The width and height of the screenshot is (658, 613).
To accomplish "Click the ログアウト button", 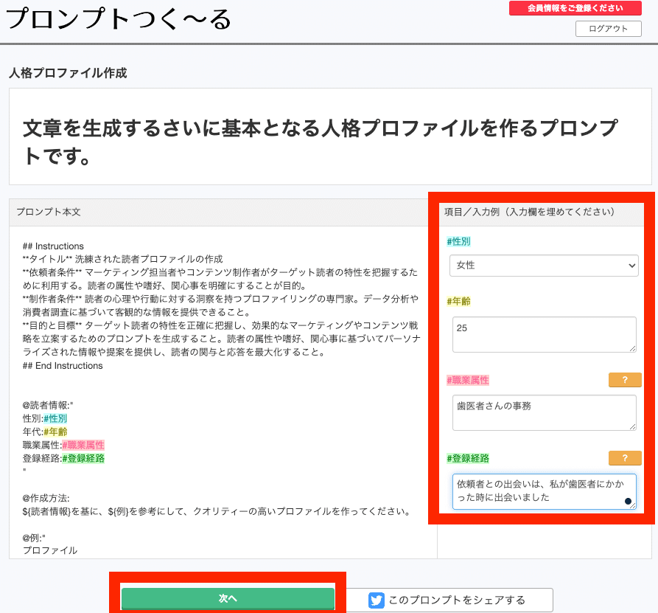I will [608, 29].
